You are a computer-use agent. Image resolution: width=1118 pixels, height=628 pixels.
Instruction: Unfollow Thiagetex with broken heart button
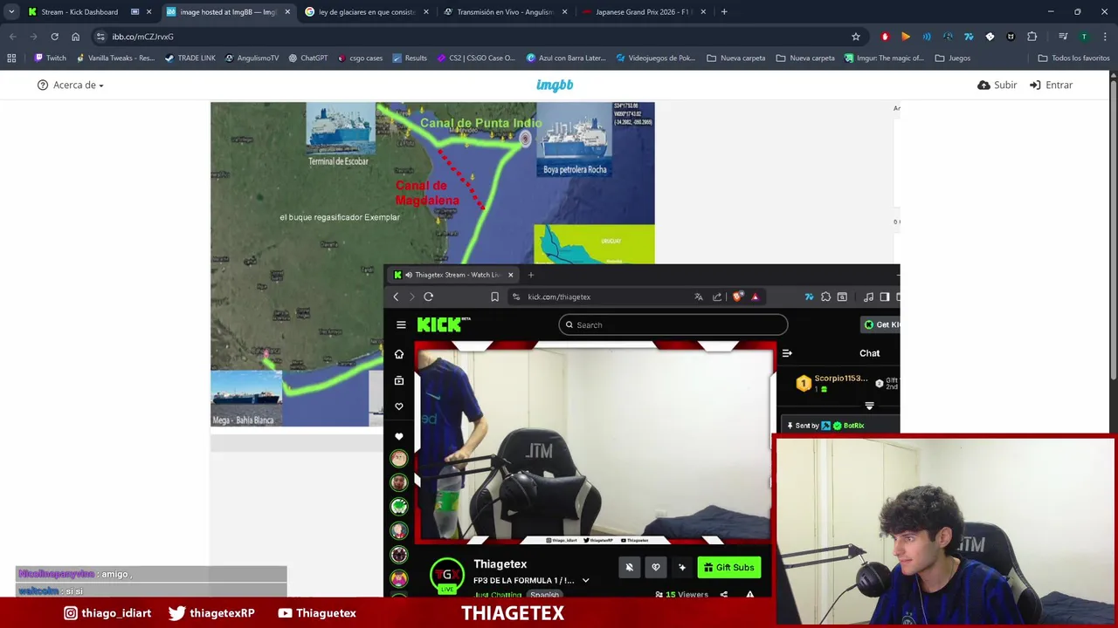click(x=656, y=567)
